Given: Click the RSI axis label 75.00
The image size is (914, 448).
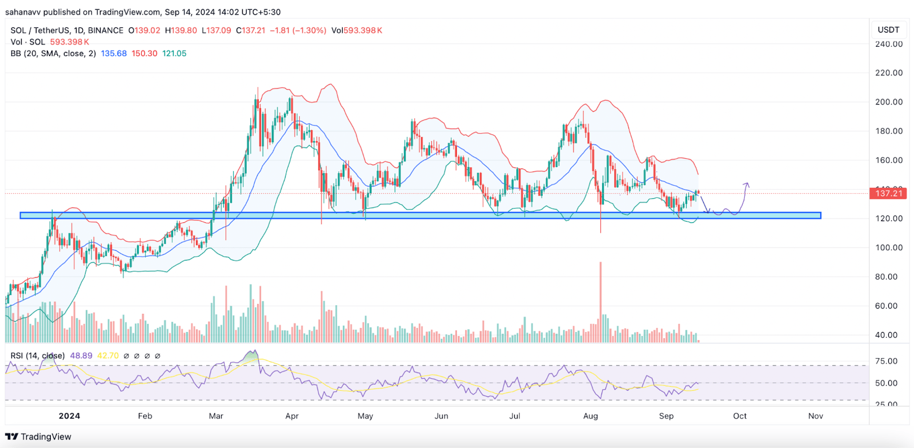Looking at the screenshot, I should pyautogui.click(x=887, y=361).
